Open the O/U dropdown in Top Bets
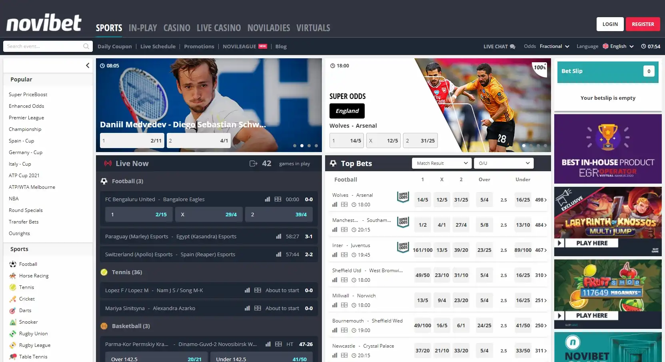 coord(503,163)
